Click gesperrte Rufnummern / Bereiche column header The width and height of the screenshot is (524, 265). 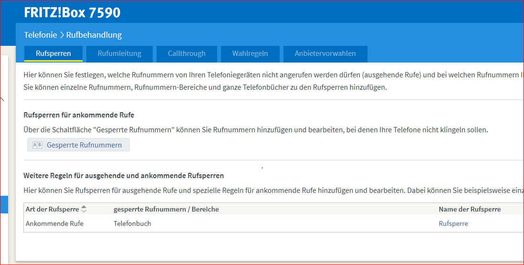coord(166,209)
